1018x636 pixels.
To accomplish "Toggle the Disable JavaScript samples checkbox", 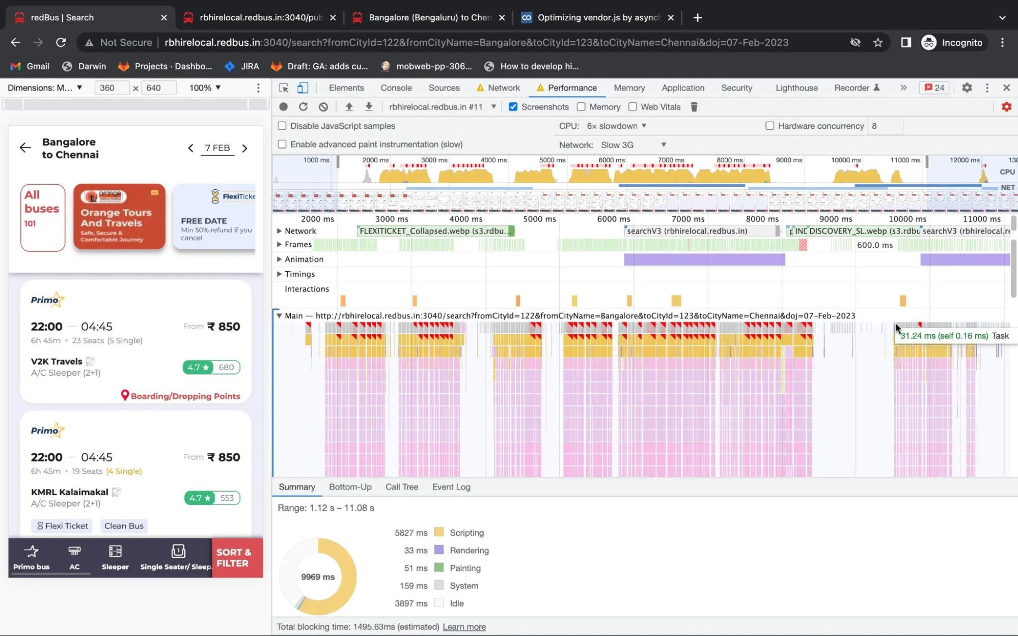I will [x=282, y=125].
